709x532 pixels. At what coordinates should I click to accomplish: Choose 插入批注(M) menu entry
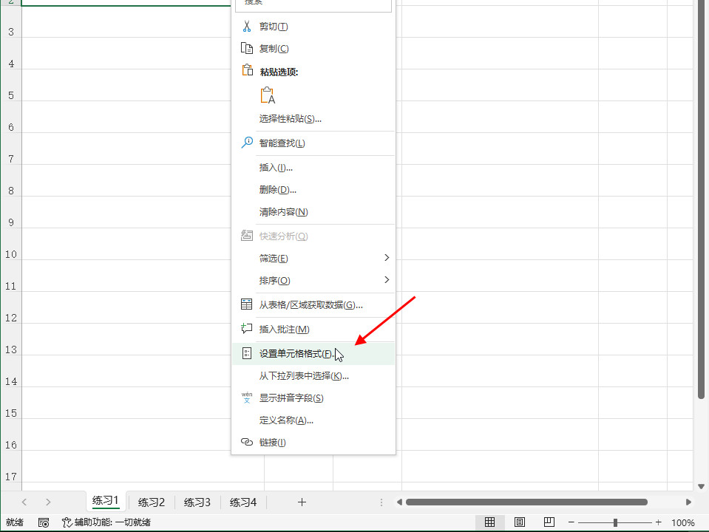point(313,330)
